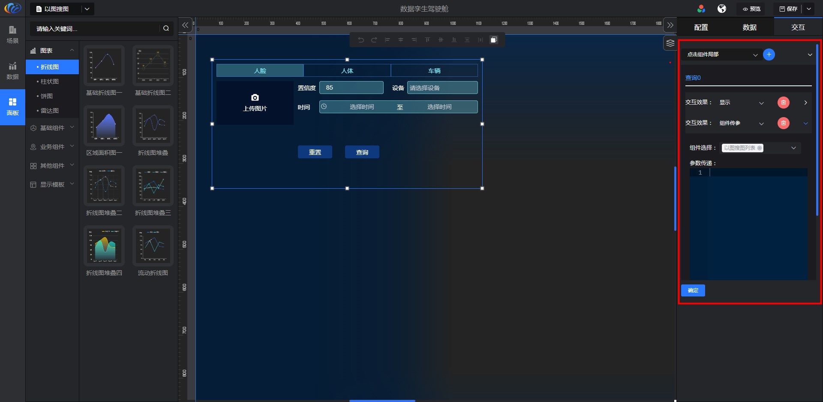Open the color theme palette icon

point(701,9)
